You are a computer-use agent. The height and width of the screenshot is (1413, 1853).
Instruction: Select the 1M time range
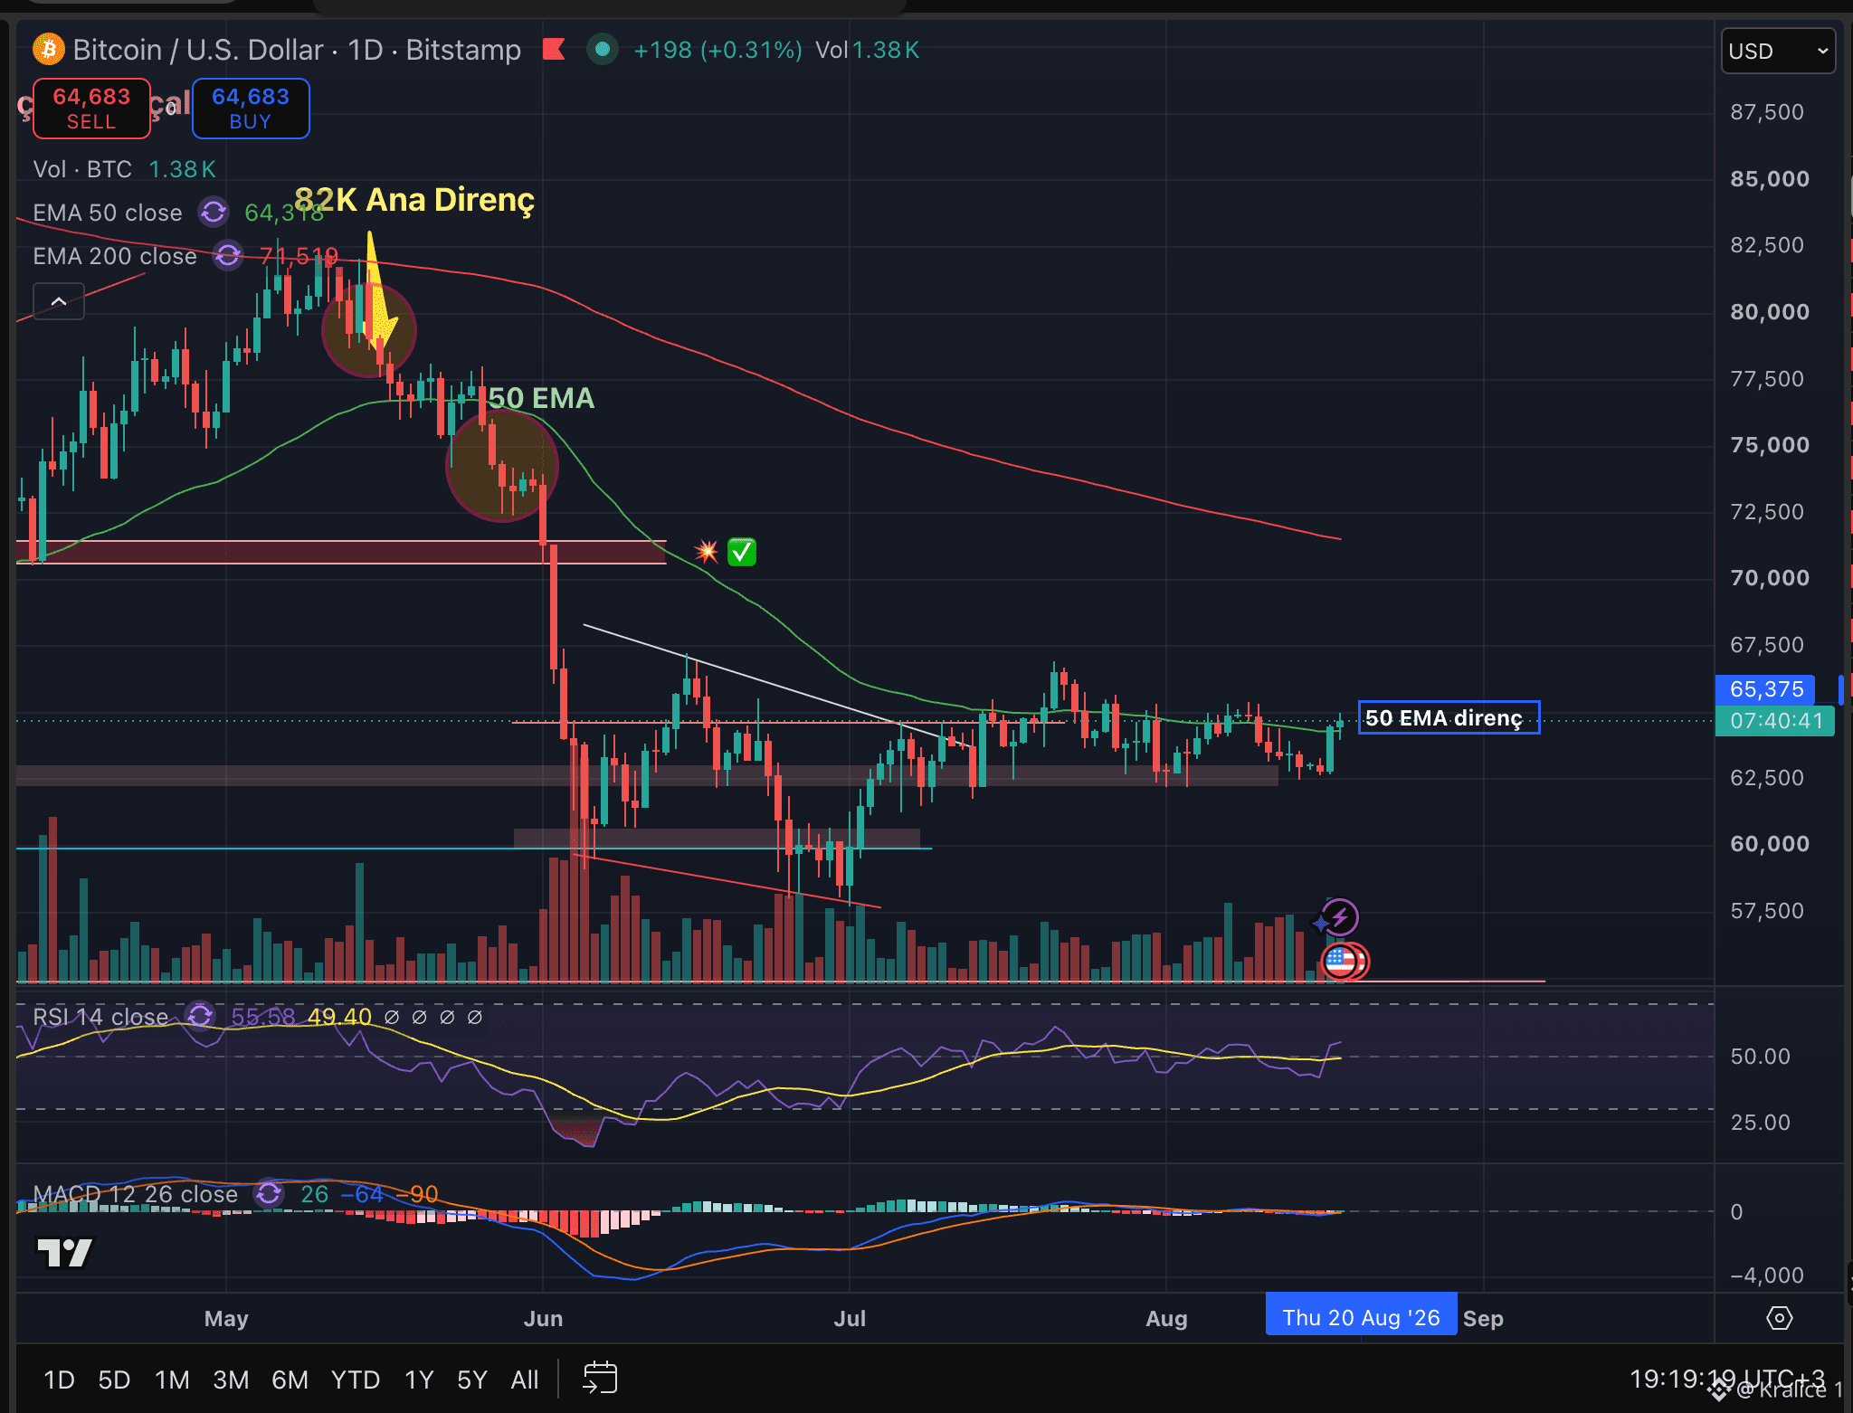click(172, 1380)
